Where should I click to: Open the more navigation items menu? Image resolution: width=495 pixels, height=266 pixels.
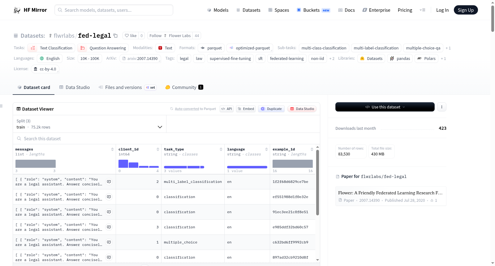tap(422, 10)
